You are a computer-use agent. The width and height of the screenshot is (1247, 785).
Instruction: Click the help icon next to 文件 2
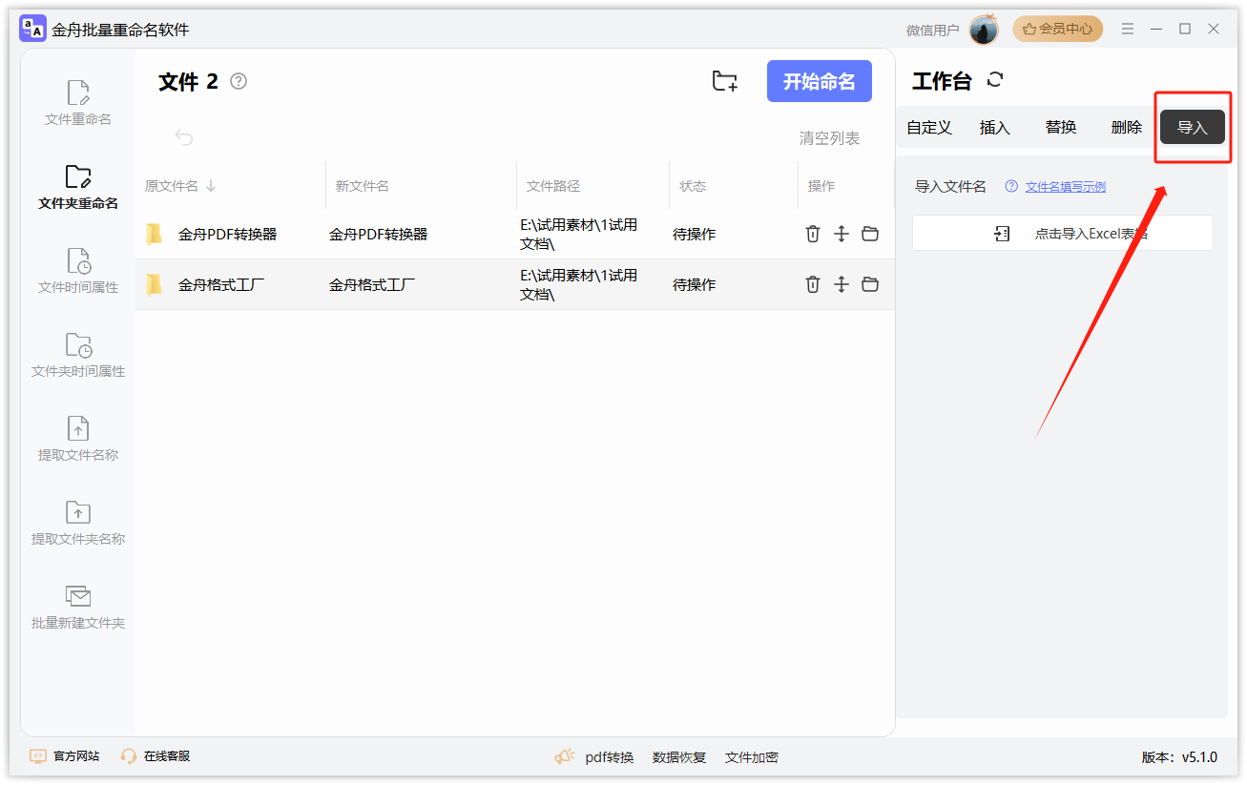239,81
